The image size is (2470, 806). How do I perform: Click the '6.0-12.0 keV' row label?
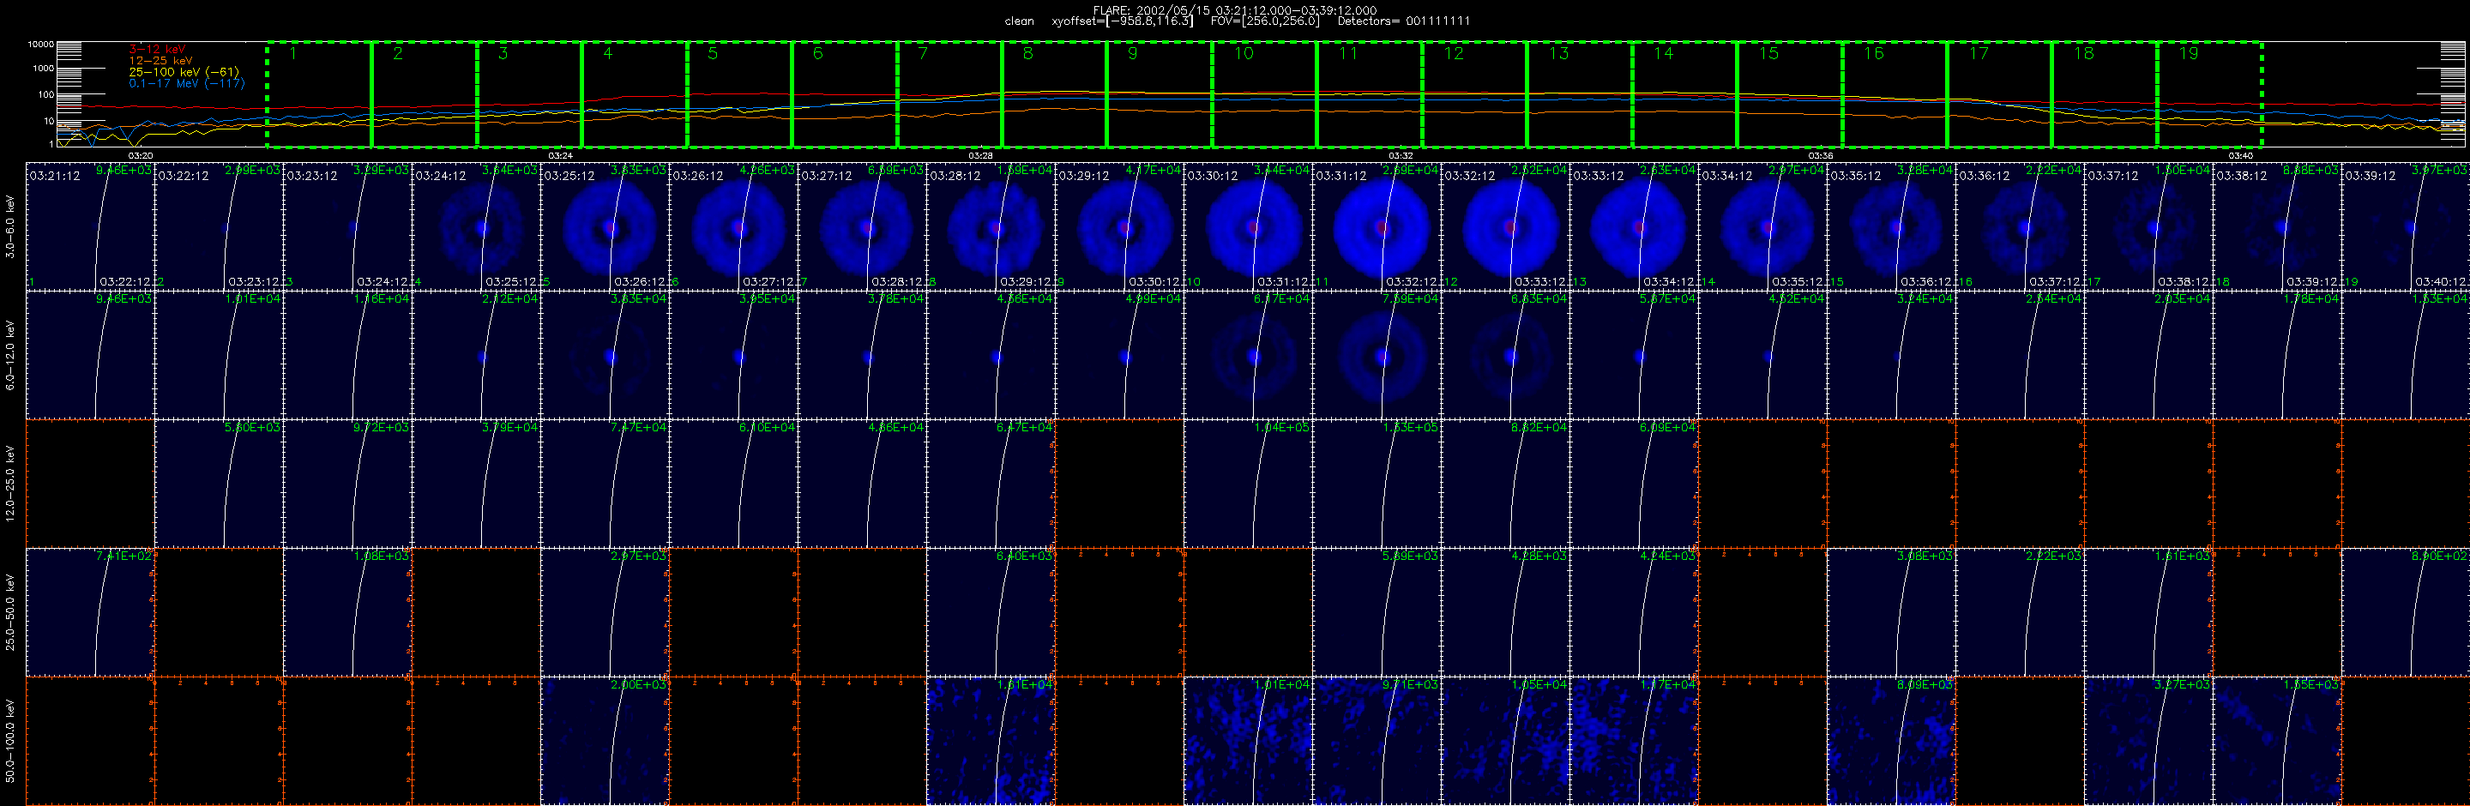[x=10, y=356]
